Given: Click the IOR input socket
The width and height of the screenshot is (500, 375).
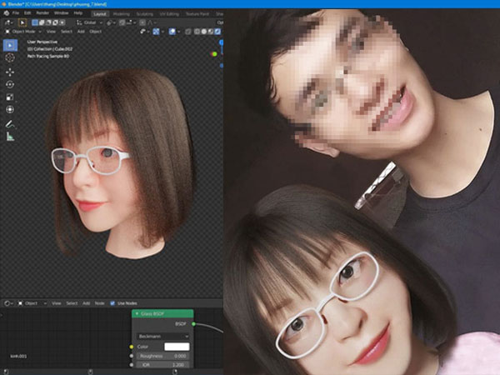Looking at the screenshot, I should point(132,364).
